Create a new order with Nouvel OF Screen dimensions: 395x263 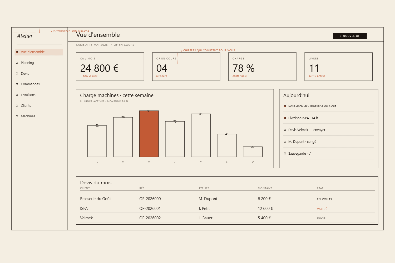(x=350, y=36)
